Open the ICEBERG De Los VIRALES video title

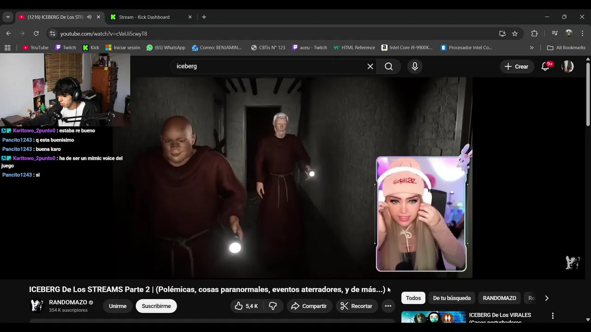point(501,318)
